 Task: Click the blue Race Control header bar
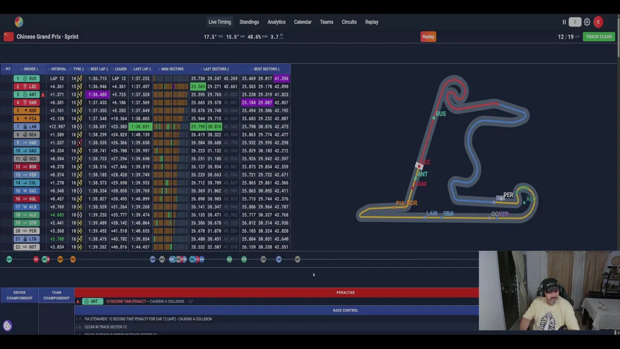[x=277, y=310]
